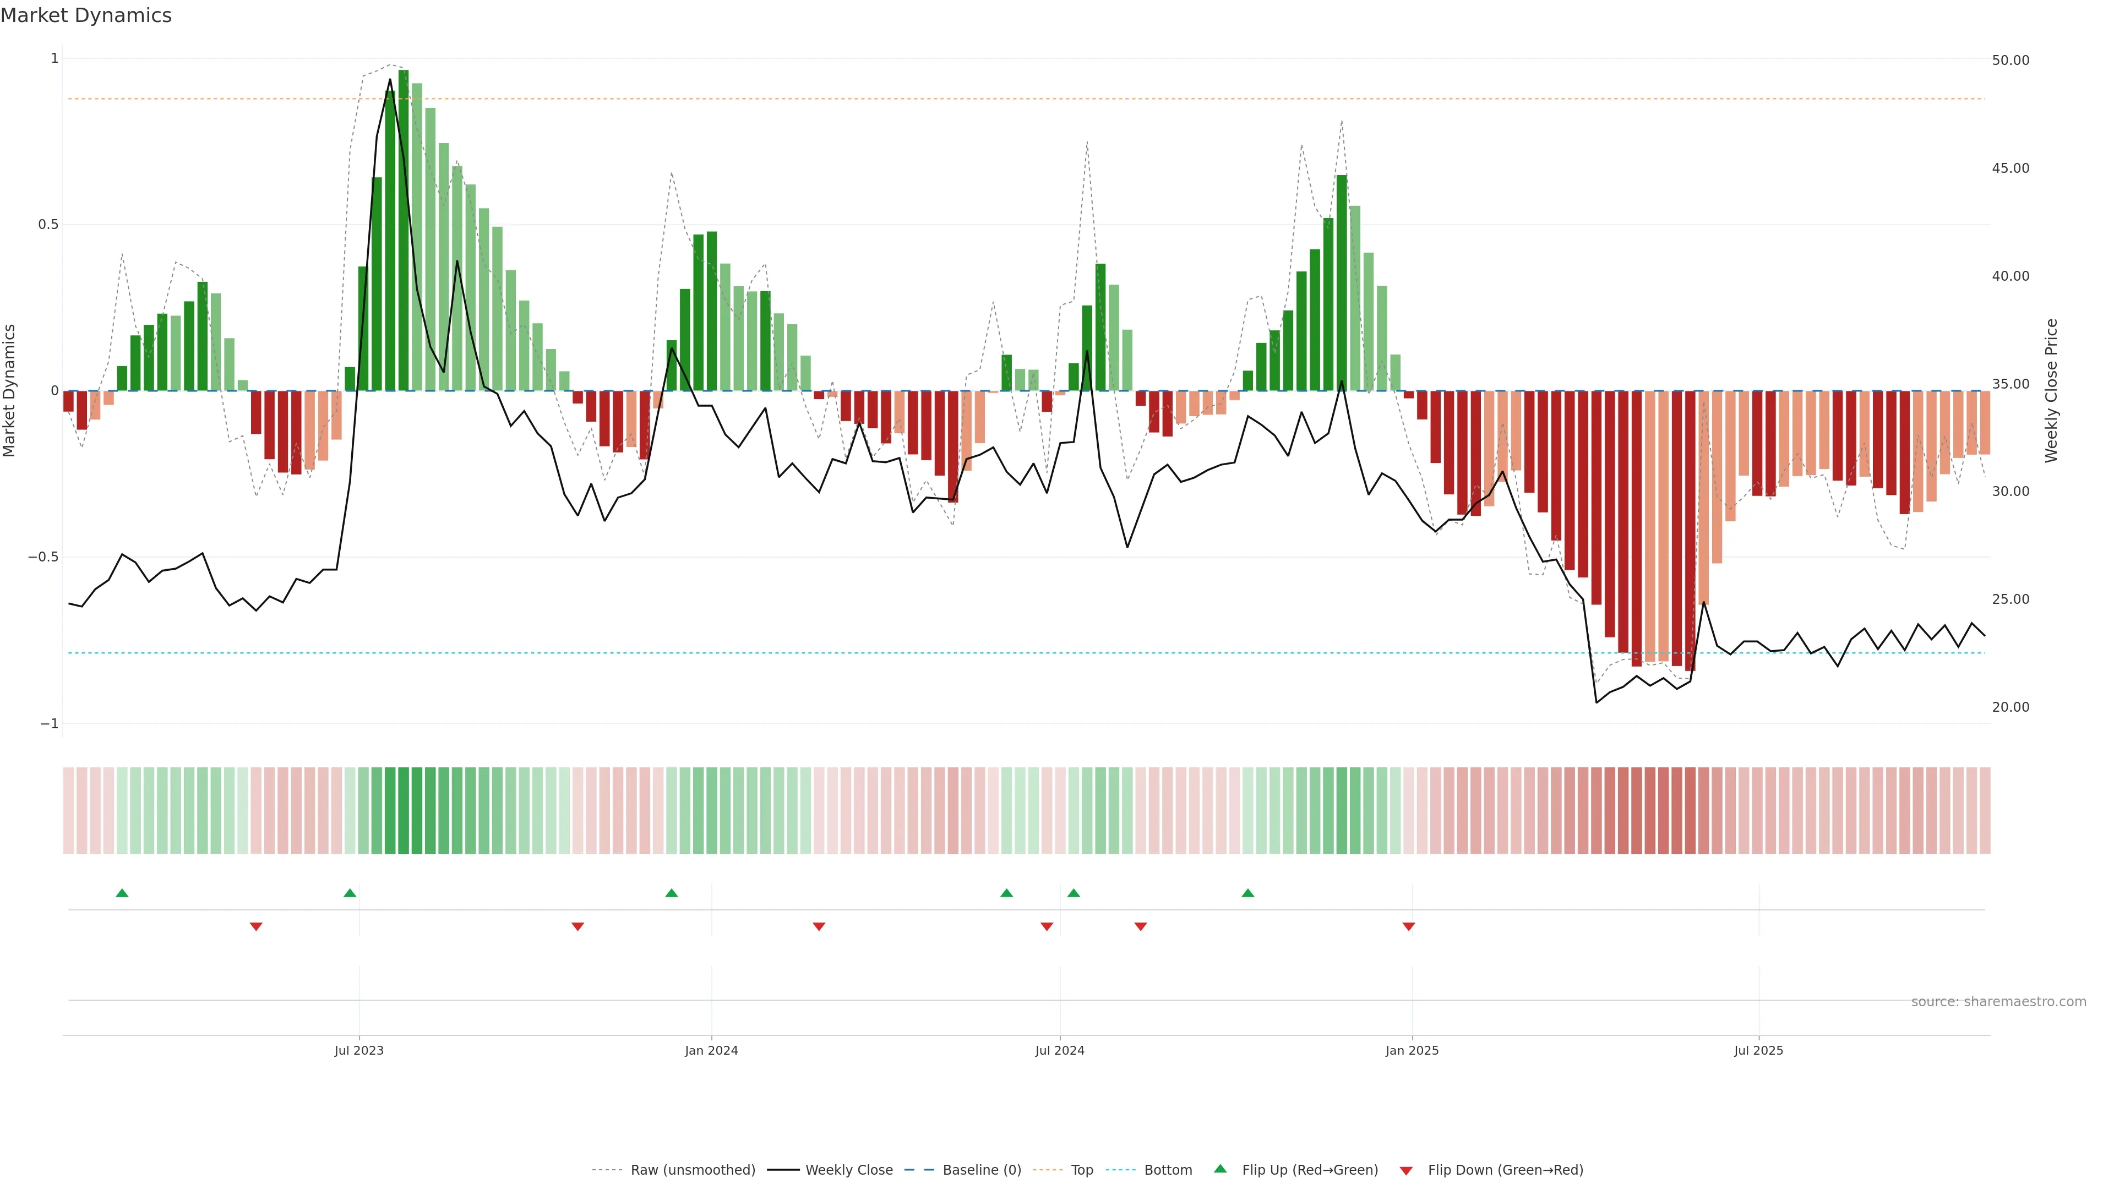Click the red Flip Down triangle in legend
Image resolution: width=2114 pixels, height=1189 pixels.
tap(1406, 1170)
